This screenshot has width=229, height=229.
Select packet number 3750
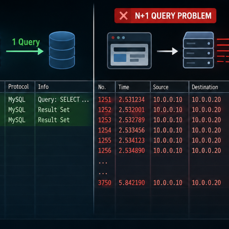tap(104, 183)
